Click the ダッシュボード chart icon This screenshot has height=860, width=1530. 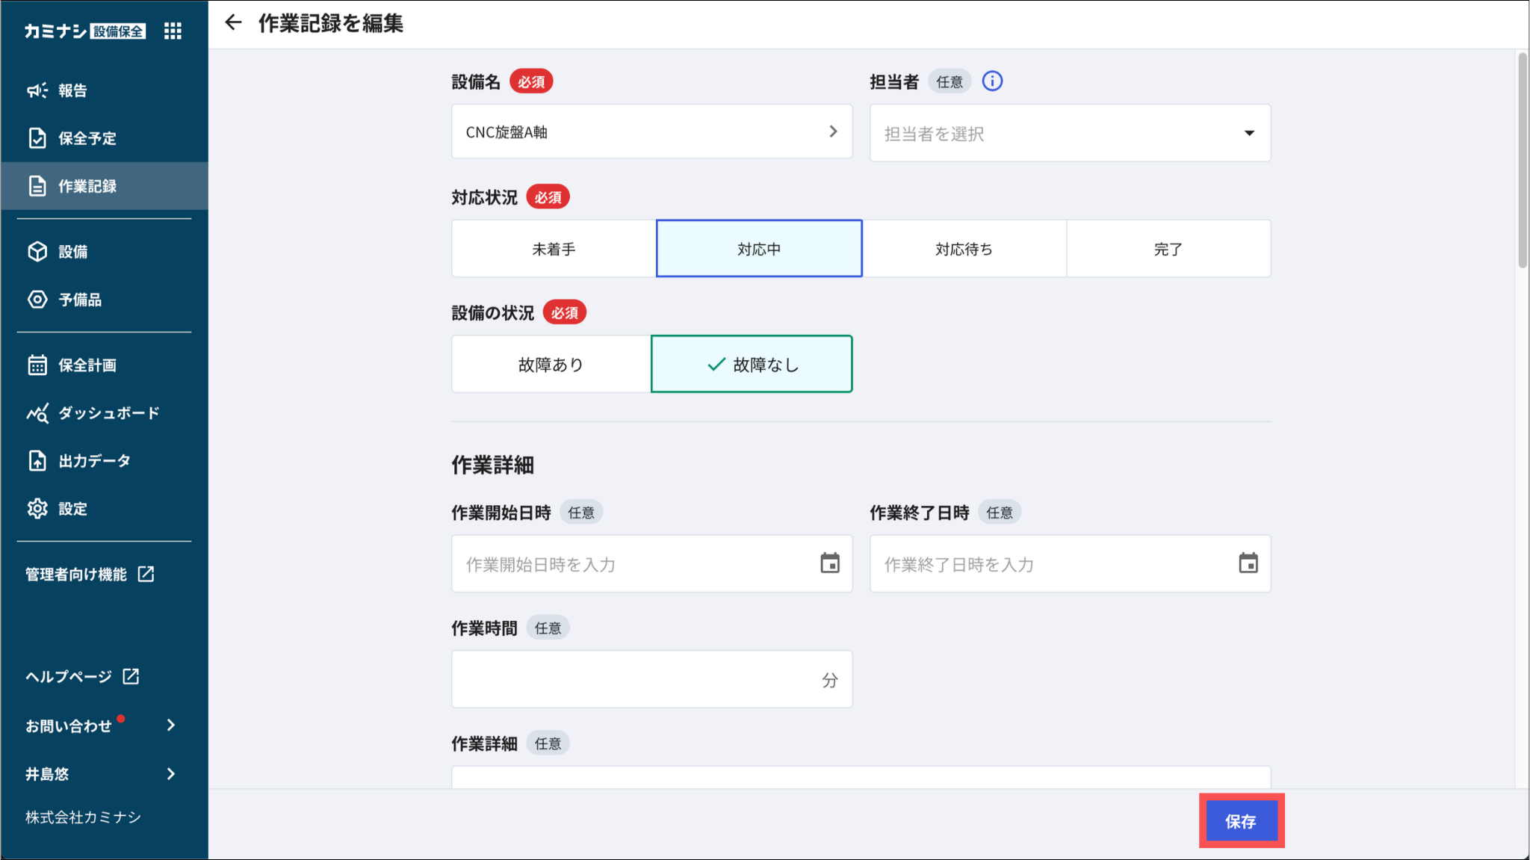click(37, 413)
